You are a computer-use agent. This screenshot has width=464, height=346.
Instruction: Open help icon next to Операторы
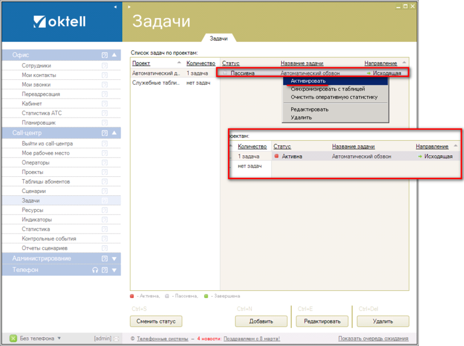[x=105, y=163]
